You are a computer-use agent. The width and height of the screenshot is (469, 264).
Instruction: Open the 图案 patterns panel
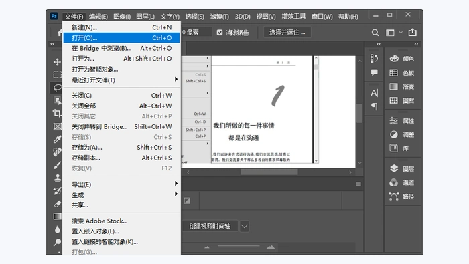pyautogui.click(x=402, y=100)
